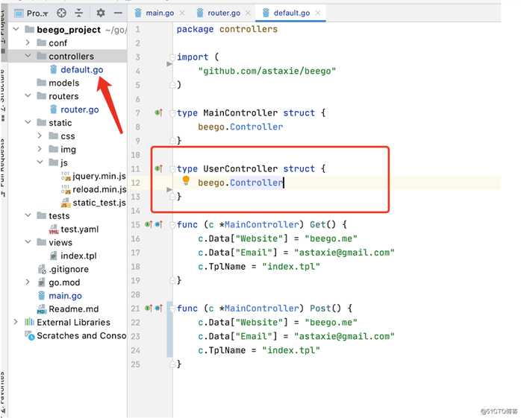Viewport: 521px width, 418px height.
Task: Click the go.mod file icon
Action: click(41, 282)
